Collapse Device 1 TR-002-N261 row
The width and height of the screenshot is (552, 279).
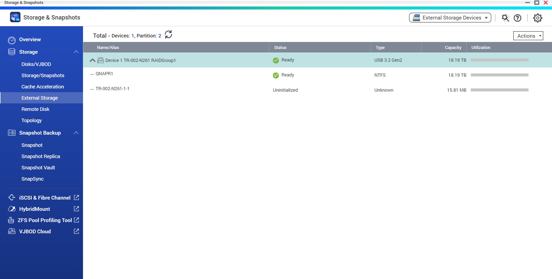click(x=92, y=60)
